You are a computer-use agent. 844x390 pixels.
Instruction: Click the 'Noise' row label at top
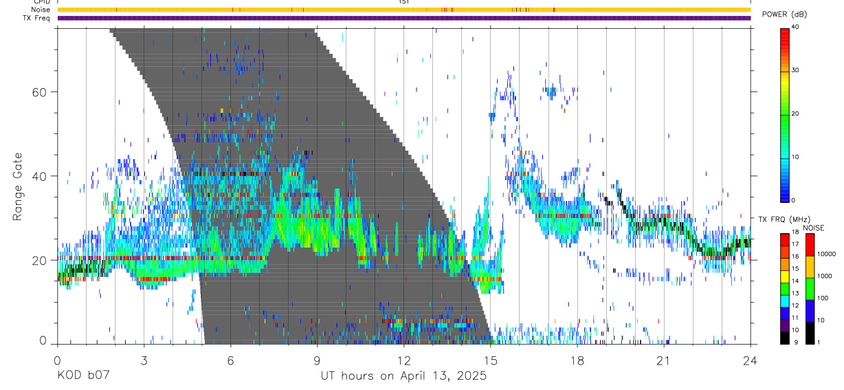[41, 10]
